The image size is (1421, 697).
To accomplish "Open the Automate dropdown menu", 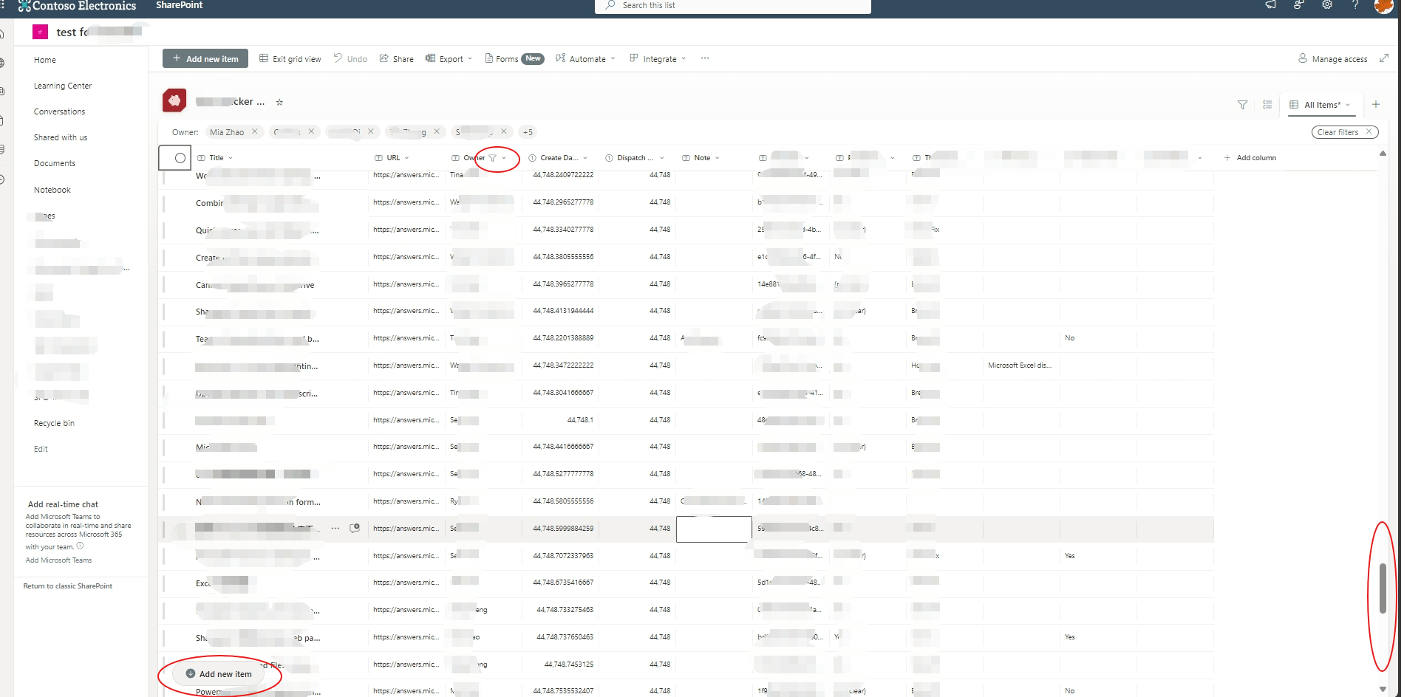I will point(585,59).
